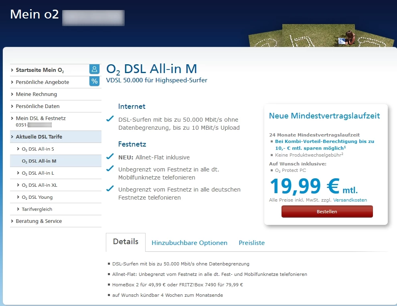
Task: Click the O2 Protect PC option text
Action: 290,170
